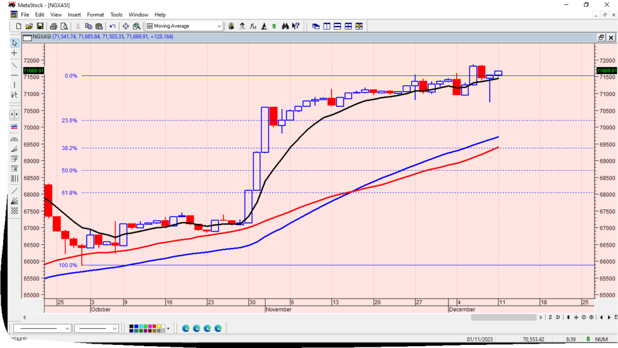Pick the horizontal line drawing tool
Image resolution: width=618 pixels, height=348 pixels.
(x=14, y=75)
